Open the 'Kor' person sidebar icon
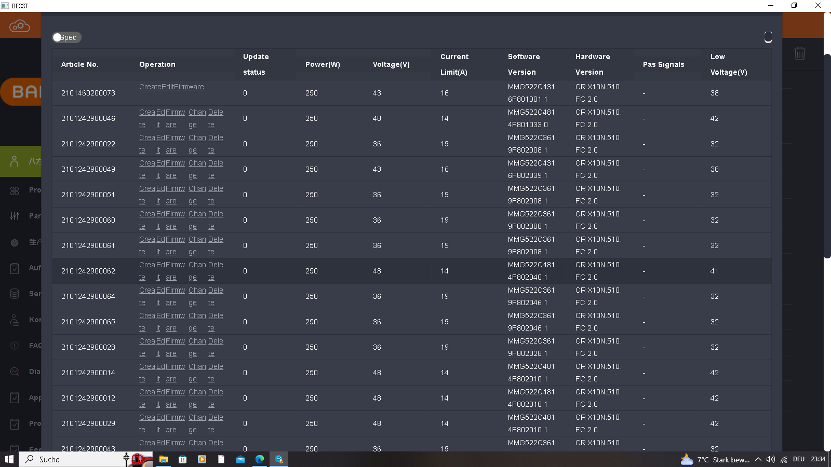 15,320
